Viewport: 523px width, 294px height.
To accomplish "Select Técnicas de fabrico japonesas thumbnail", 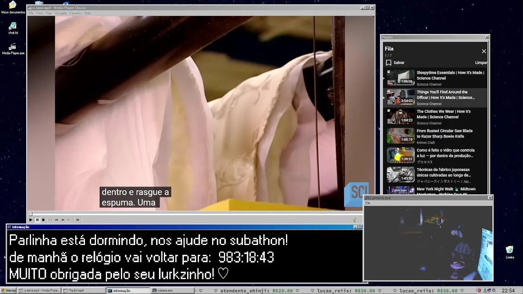I will (400, 174).
